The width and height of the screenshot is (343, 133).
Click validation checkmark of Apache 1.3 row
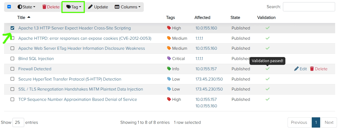tap(267, 28)
